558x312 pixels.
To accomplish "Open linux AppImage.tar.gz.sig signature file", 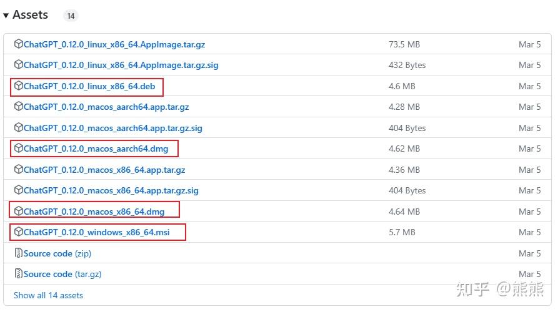I will click(121, 65).
